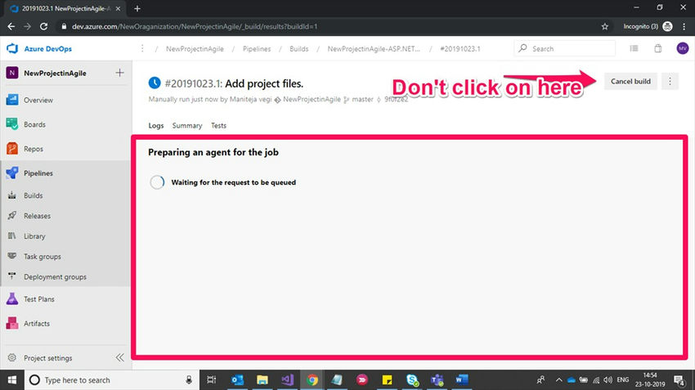Click the Azure DevOps logo icon
The width and height of the screenshot is (695, 390).
[12, 48]
